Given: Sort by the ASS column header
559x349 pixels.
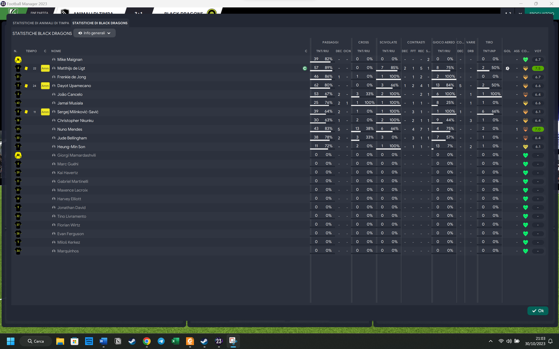Looking at the screenshot, I should (517, 51).
